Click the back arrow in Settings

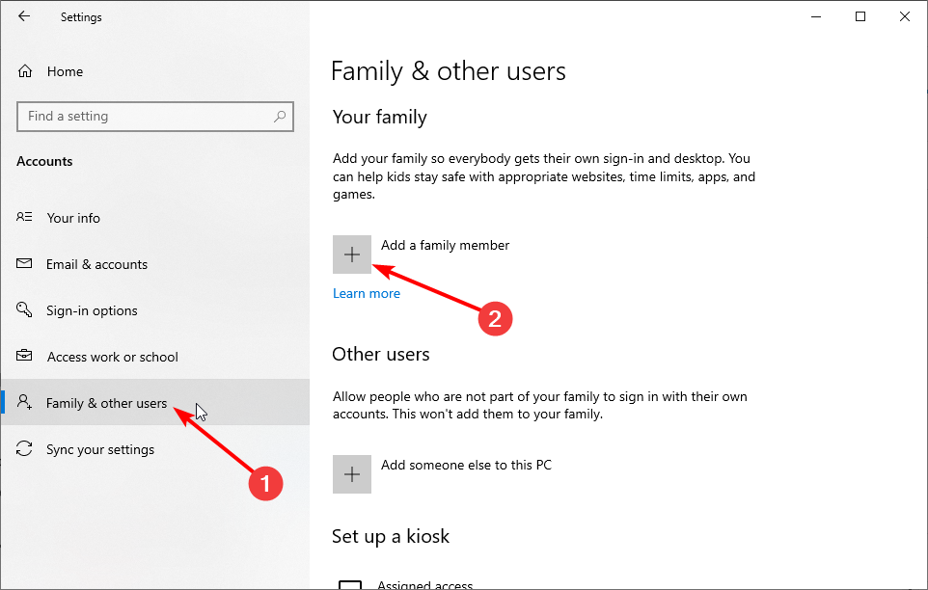pyautogui.click(x=24, y=16)
